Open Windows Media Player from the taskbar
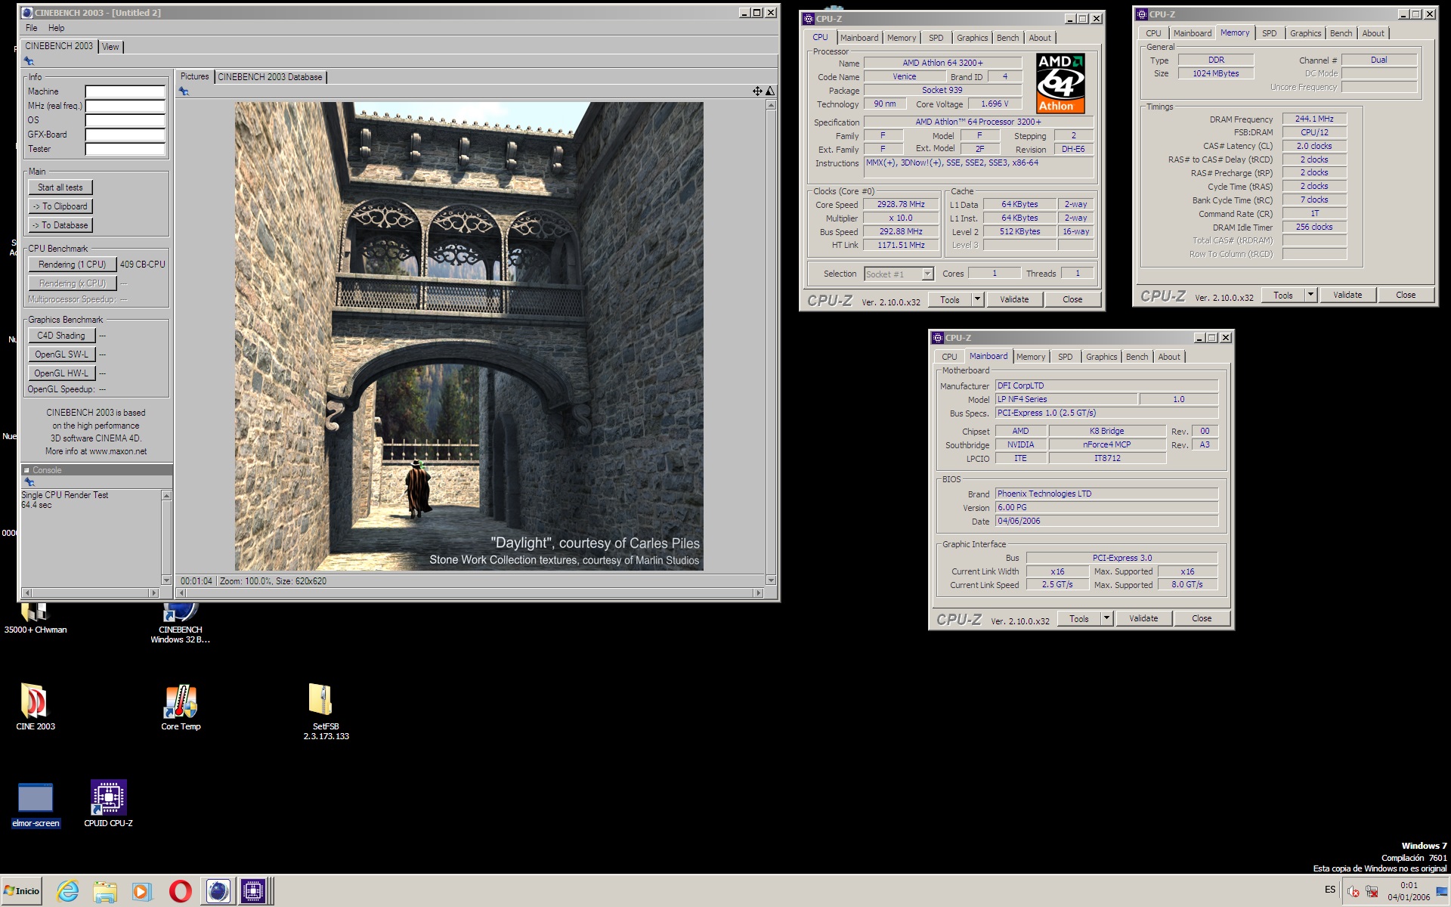The width and height of the screenshot is (1451, 907). click(x=141, y=891)
